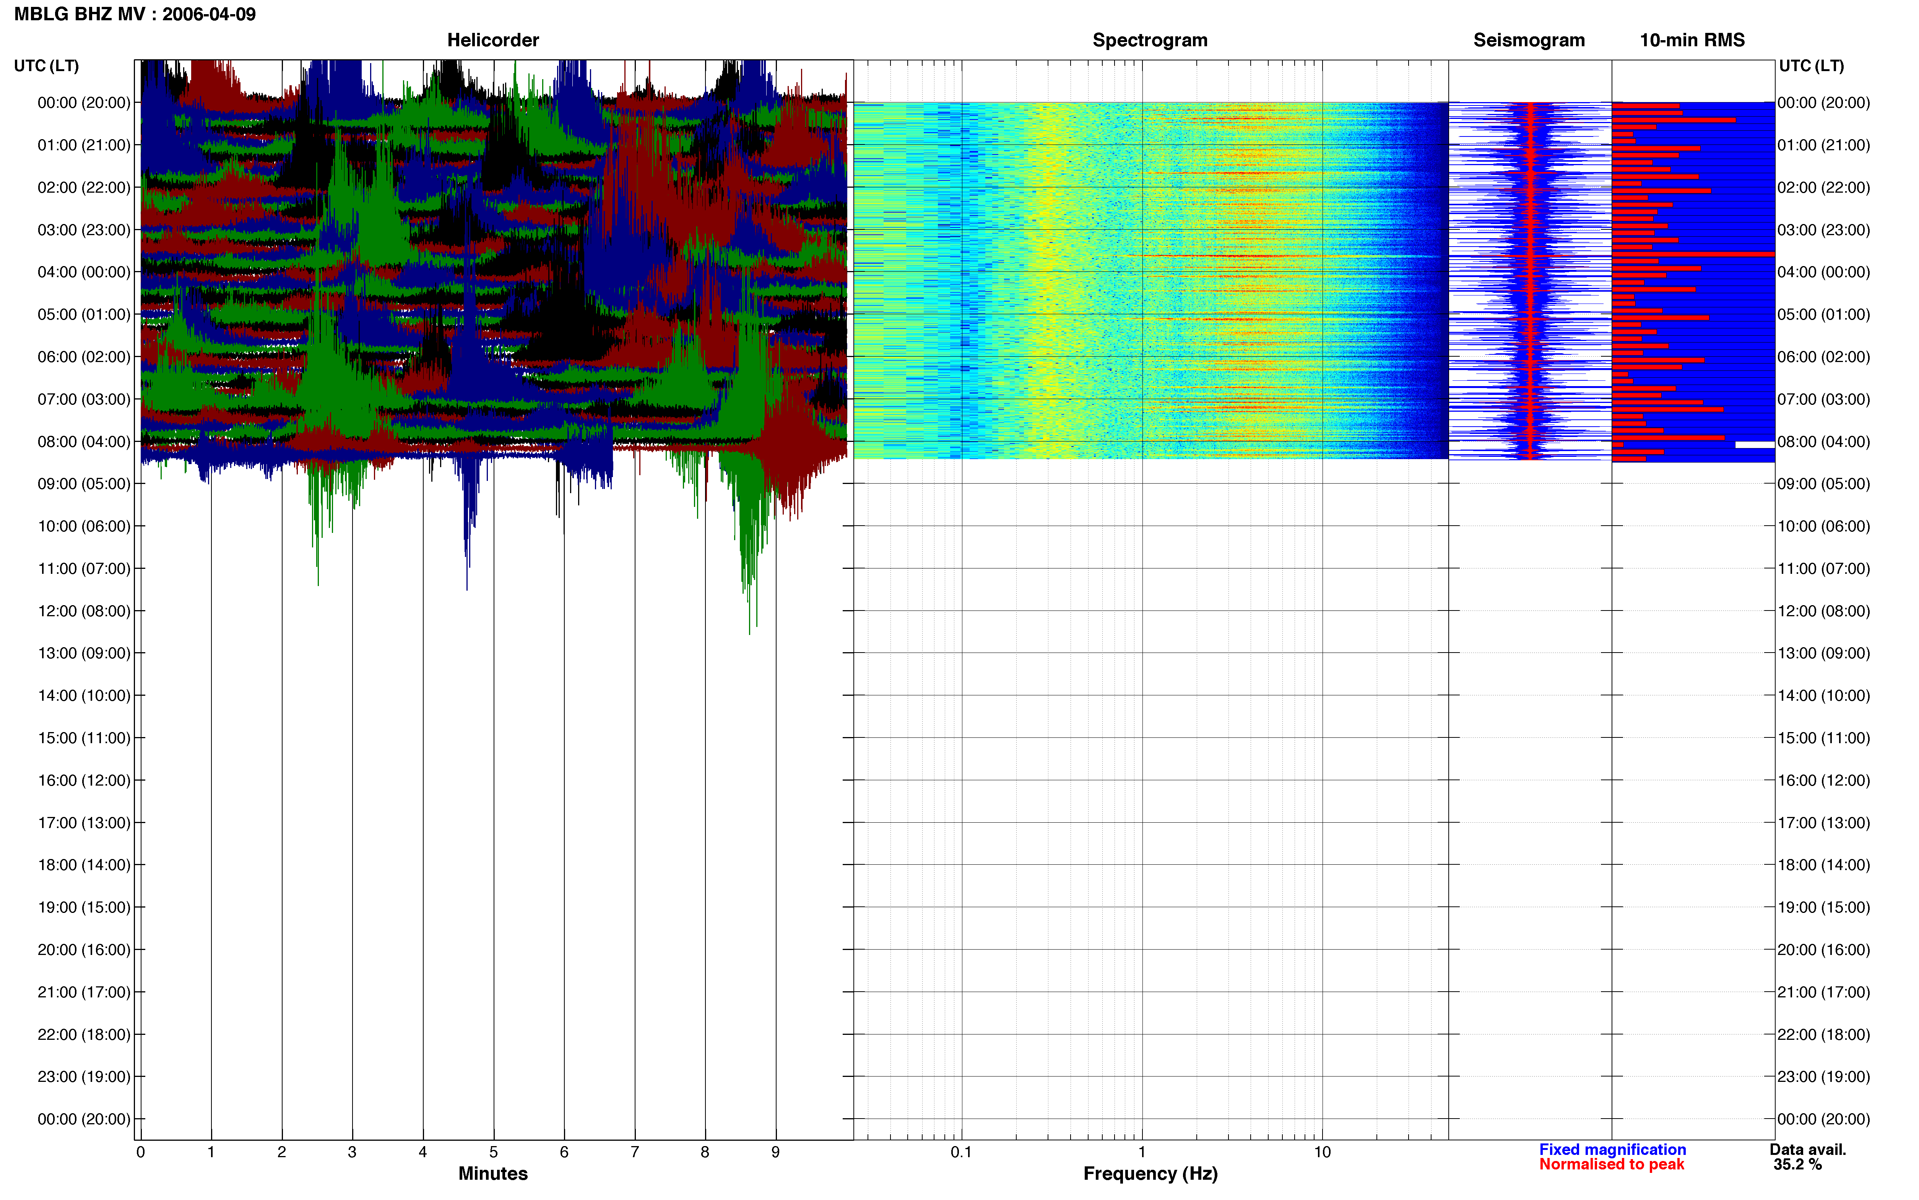Click the left '04:00 (00:00)' time label

[x=84, y=272]
